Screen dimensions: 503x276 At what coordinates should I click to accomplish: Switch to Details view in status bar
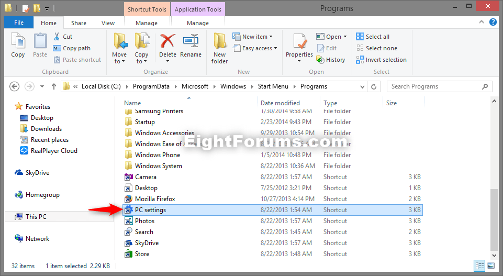480,266
